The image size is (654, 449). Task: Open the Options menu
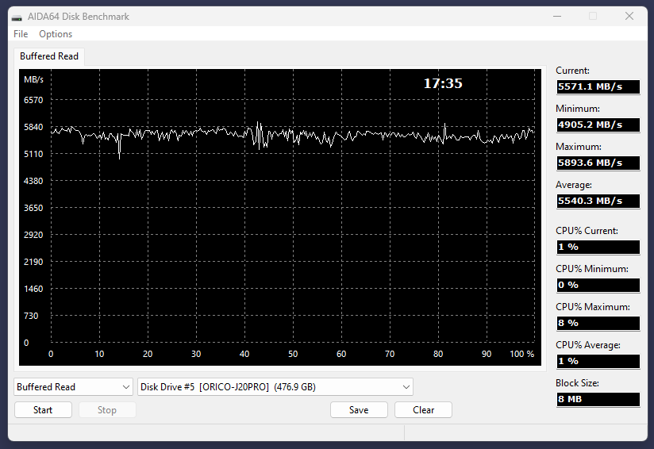(56, 34)
